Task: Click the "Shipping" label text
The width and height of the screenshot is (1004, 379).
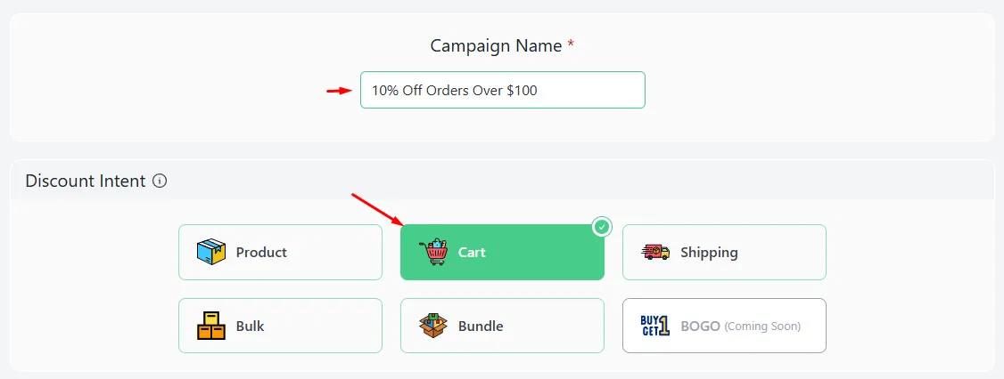Action: [709, 253]
